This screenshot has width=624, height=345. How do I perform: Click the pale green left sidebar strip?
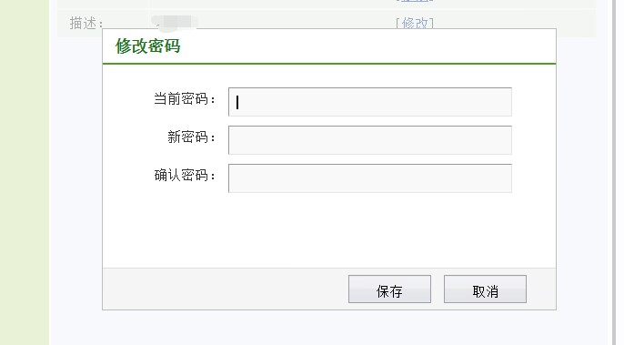point(25,173)
